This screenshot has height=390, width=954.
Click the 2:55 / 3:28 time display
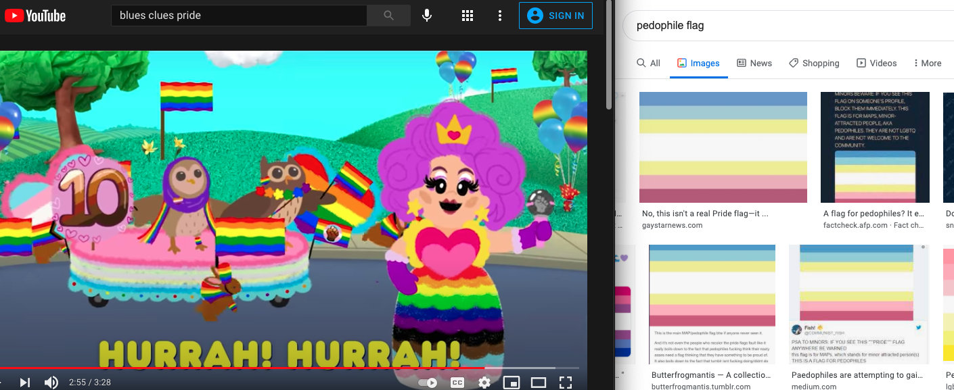(x=90, y=383)
